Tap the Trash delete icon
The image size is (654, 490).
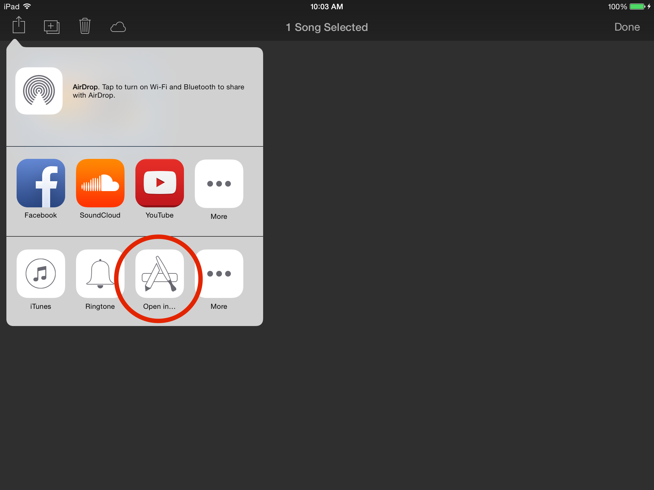tap(85, 26)
